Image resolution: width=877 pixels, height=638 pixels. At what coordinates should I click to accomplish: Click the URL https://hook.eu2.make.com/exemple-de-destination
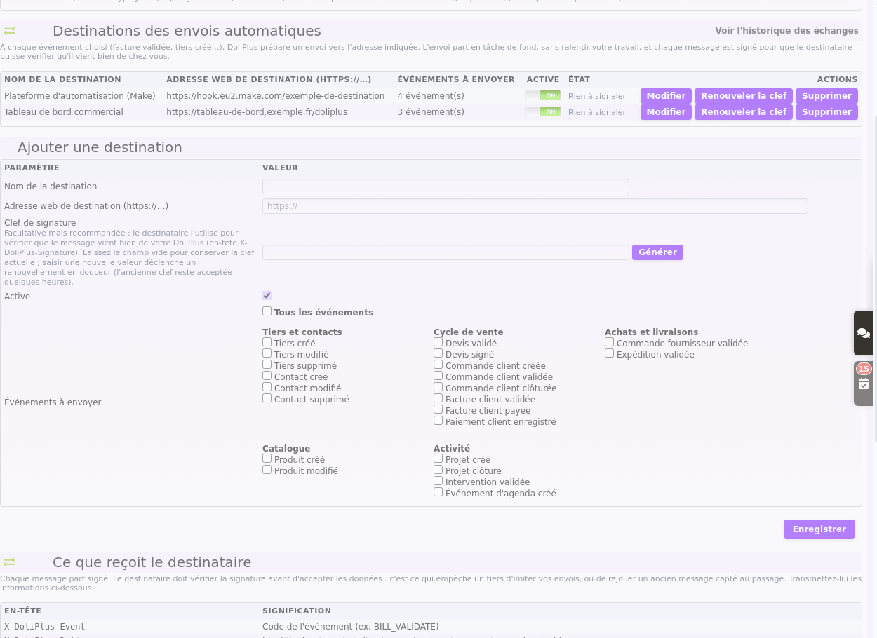(275, 96)
